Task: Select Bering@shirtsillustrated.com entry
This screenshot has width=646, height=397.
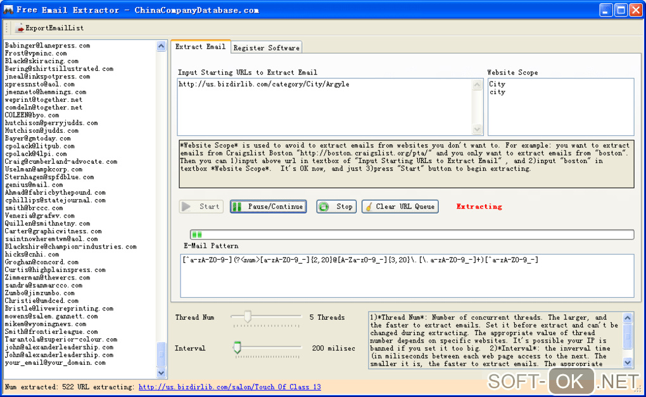Action: pos(59,69)
